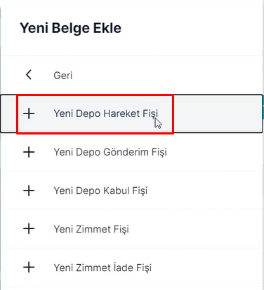Click the plus icon beside Yeni Zimmet İade Fişi
264x290 pixels.
point(29,268)
